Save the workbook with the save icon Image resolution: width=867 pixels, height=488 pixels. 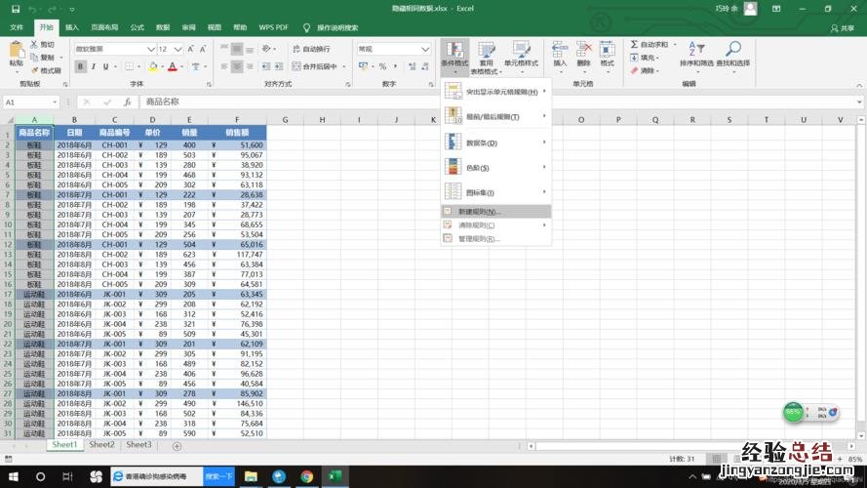(16, 9)
